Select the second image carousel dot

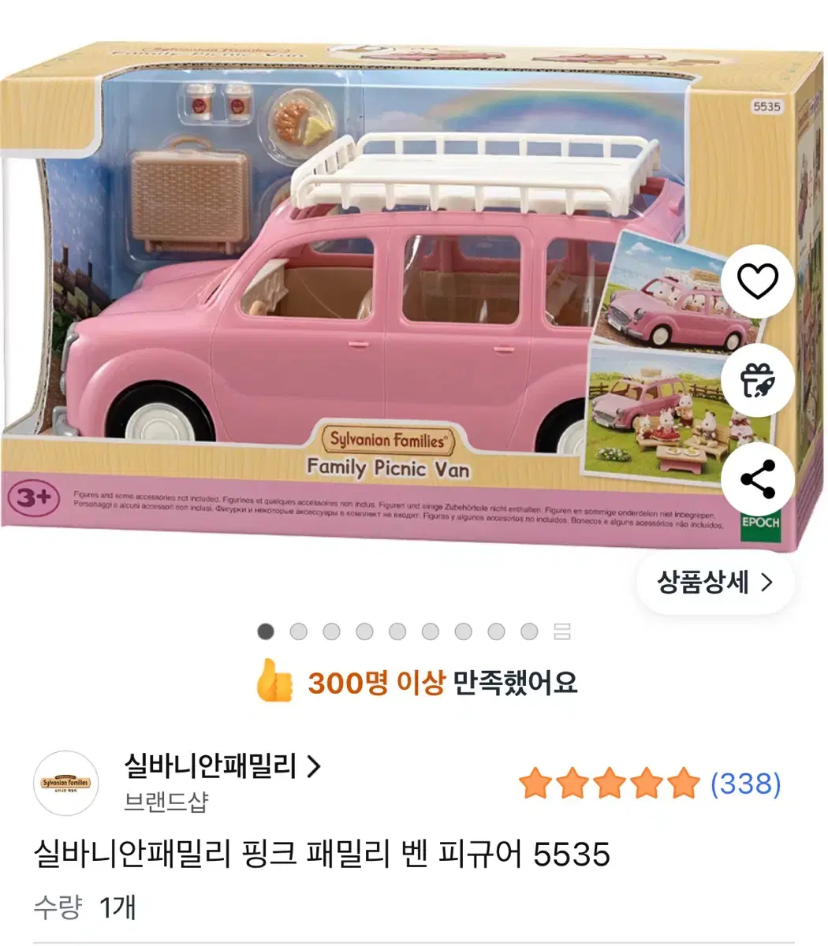point(298,631)
